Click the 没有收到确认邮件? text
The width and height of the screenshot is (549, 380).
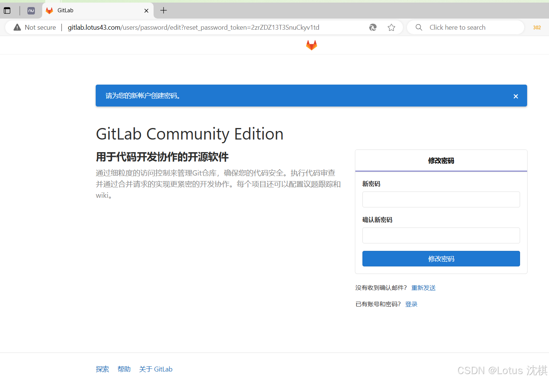pos(381,288)
